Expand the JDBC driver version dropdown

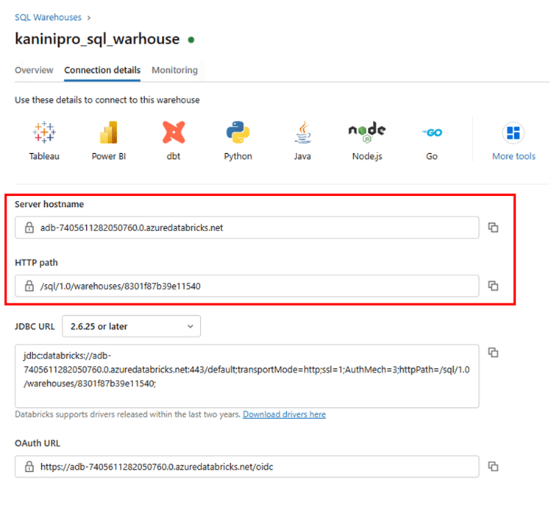(131, 325)
